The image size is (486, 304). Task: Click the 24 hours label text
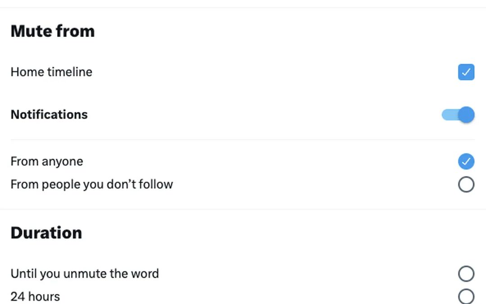(x=35, y=296)
